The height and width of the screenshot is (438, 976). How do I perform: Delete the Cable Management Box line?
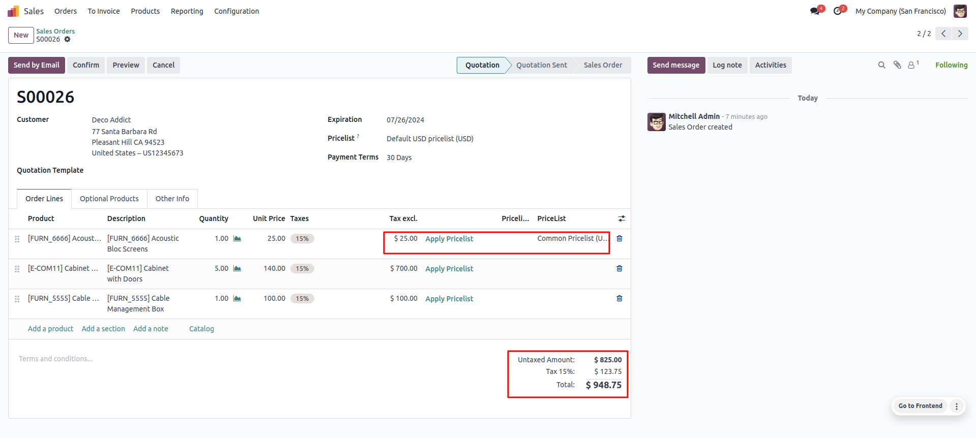(619, 298)
